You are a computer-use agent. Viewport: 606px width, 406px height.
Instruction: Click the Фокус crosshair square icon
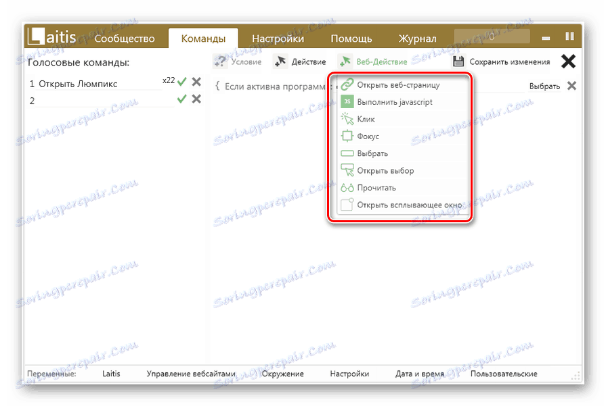click(x=347, y=136)
